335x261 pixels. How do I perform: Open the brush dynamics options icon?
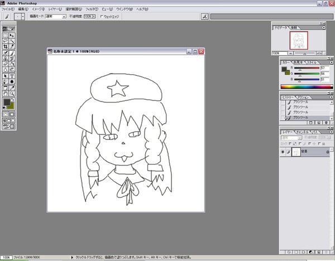pyautogui.click(x=205, y=16)
